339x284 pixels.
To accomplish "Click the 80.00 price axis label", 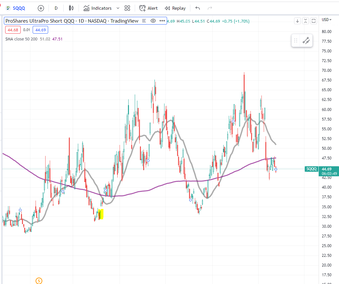I will pos(326,31).
